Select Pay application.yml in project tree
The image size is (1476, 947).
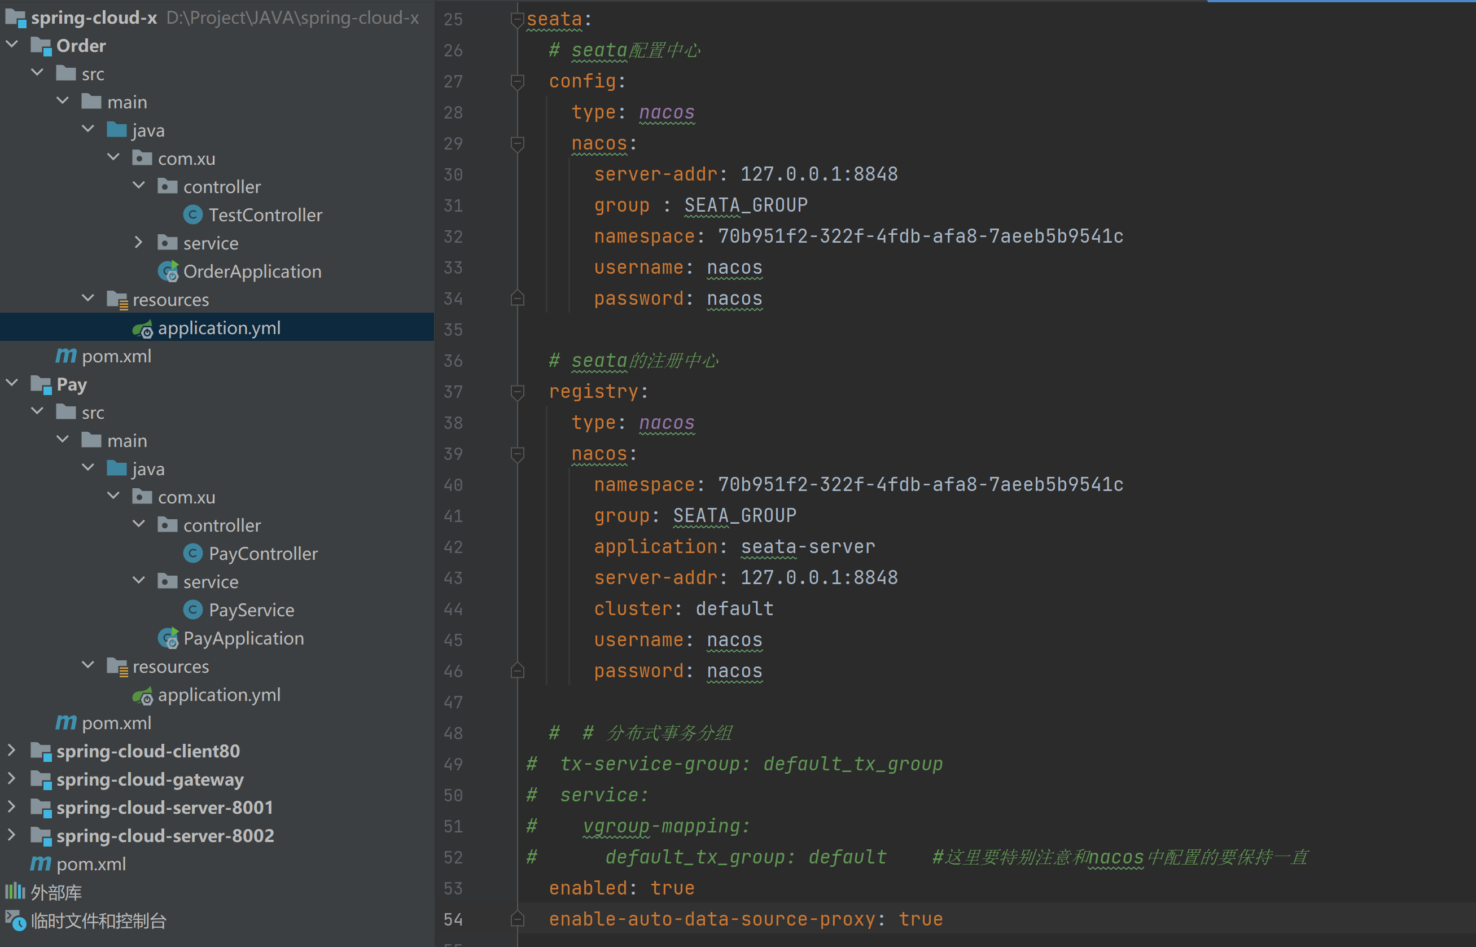coord(217,695)
